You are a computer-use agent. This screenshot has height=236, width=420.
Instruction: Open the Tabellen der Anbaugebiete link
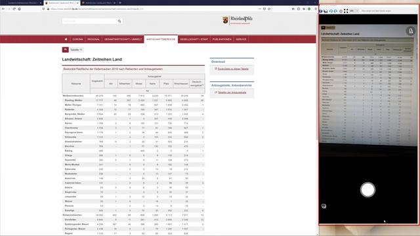[232, 92]
